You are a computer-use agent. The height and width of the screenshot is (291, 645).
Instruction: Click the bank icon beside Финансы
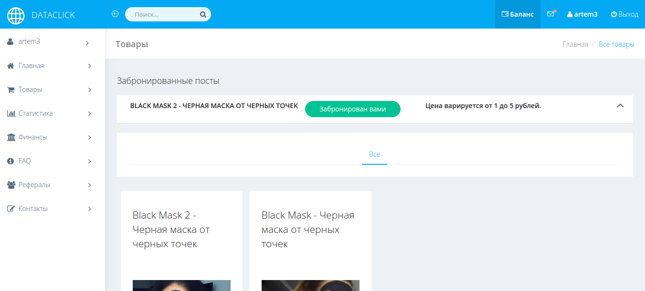point(11,137)
